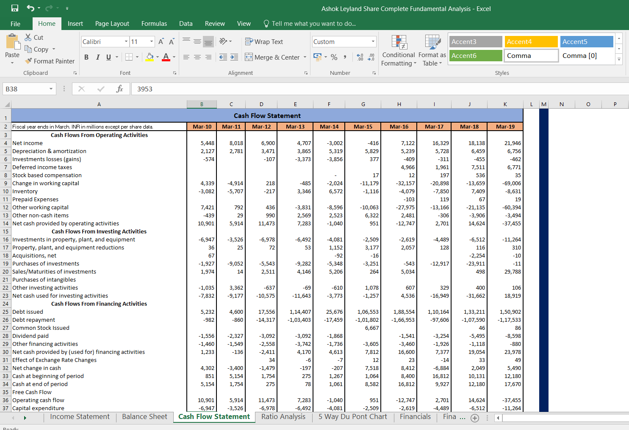629x430 pixels.
Task: Expand cell styles gallery More arrow
Action: click(x=619, y=60)
